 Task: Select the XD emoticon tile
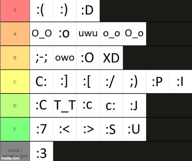coord(111,58)
